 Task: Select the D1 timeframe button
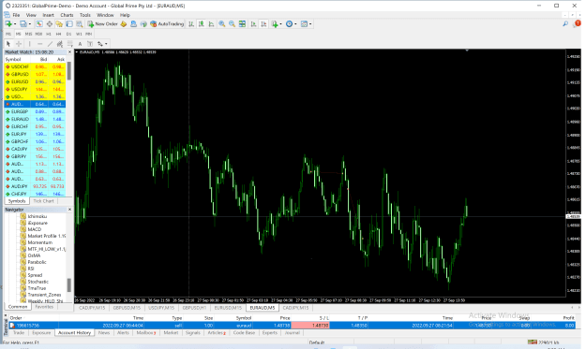[68, 34]
